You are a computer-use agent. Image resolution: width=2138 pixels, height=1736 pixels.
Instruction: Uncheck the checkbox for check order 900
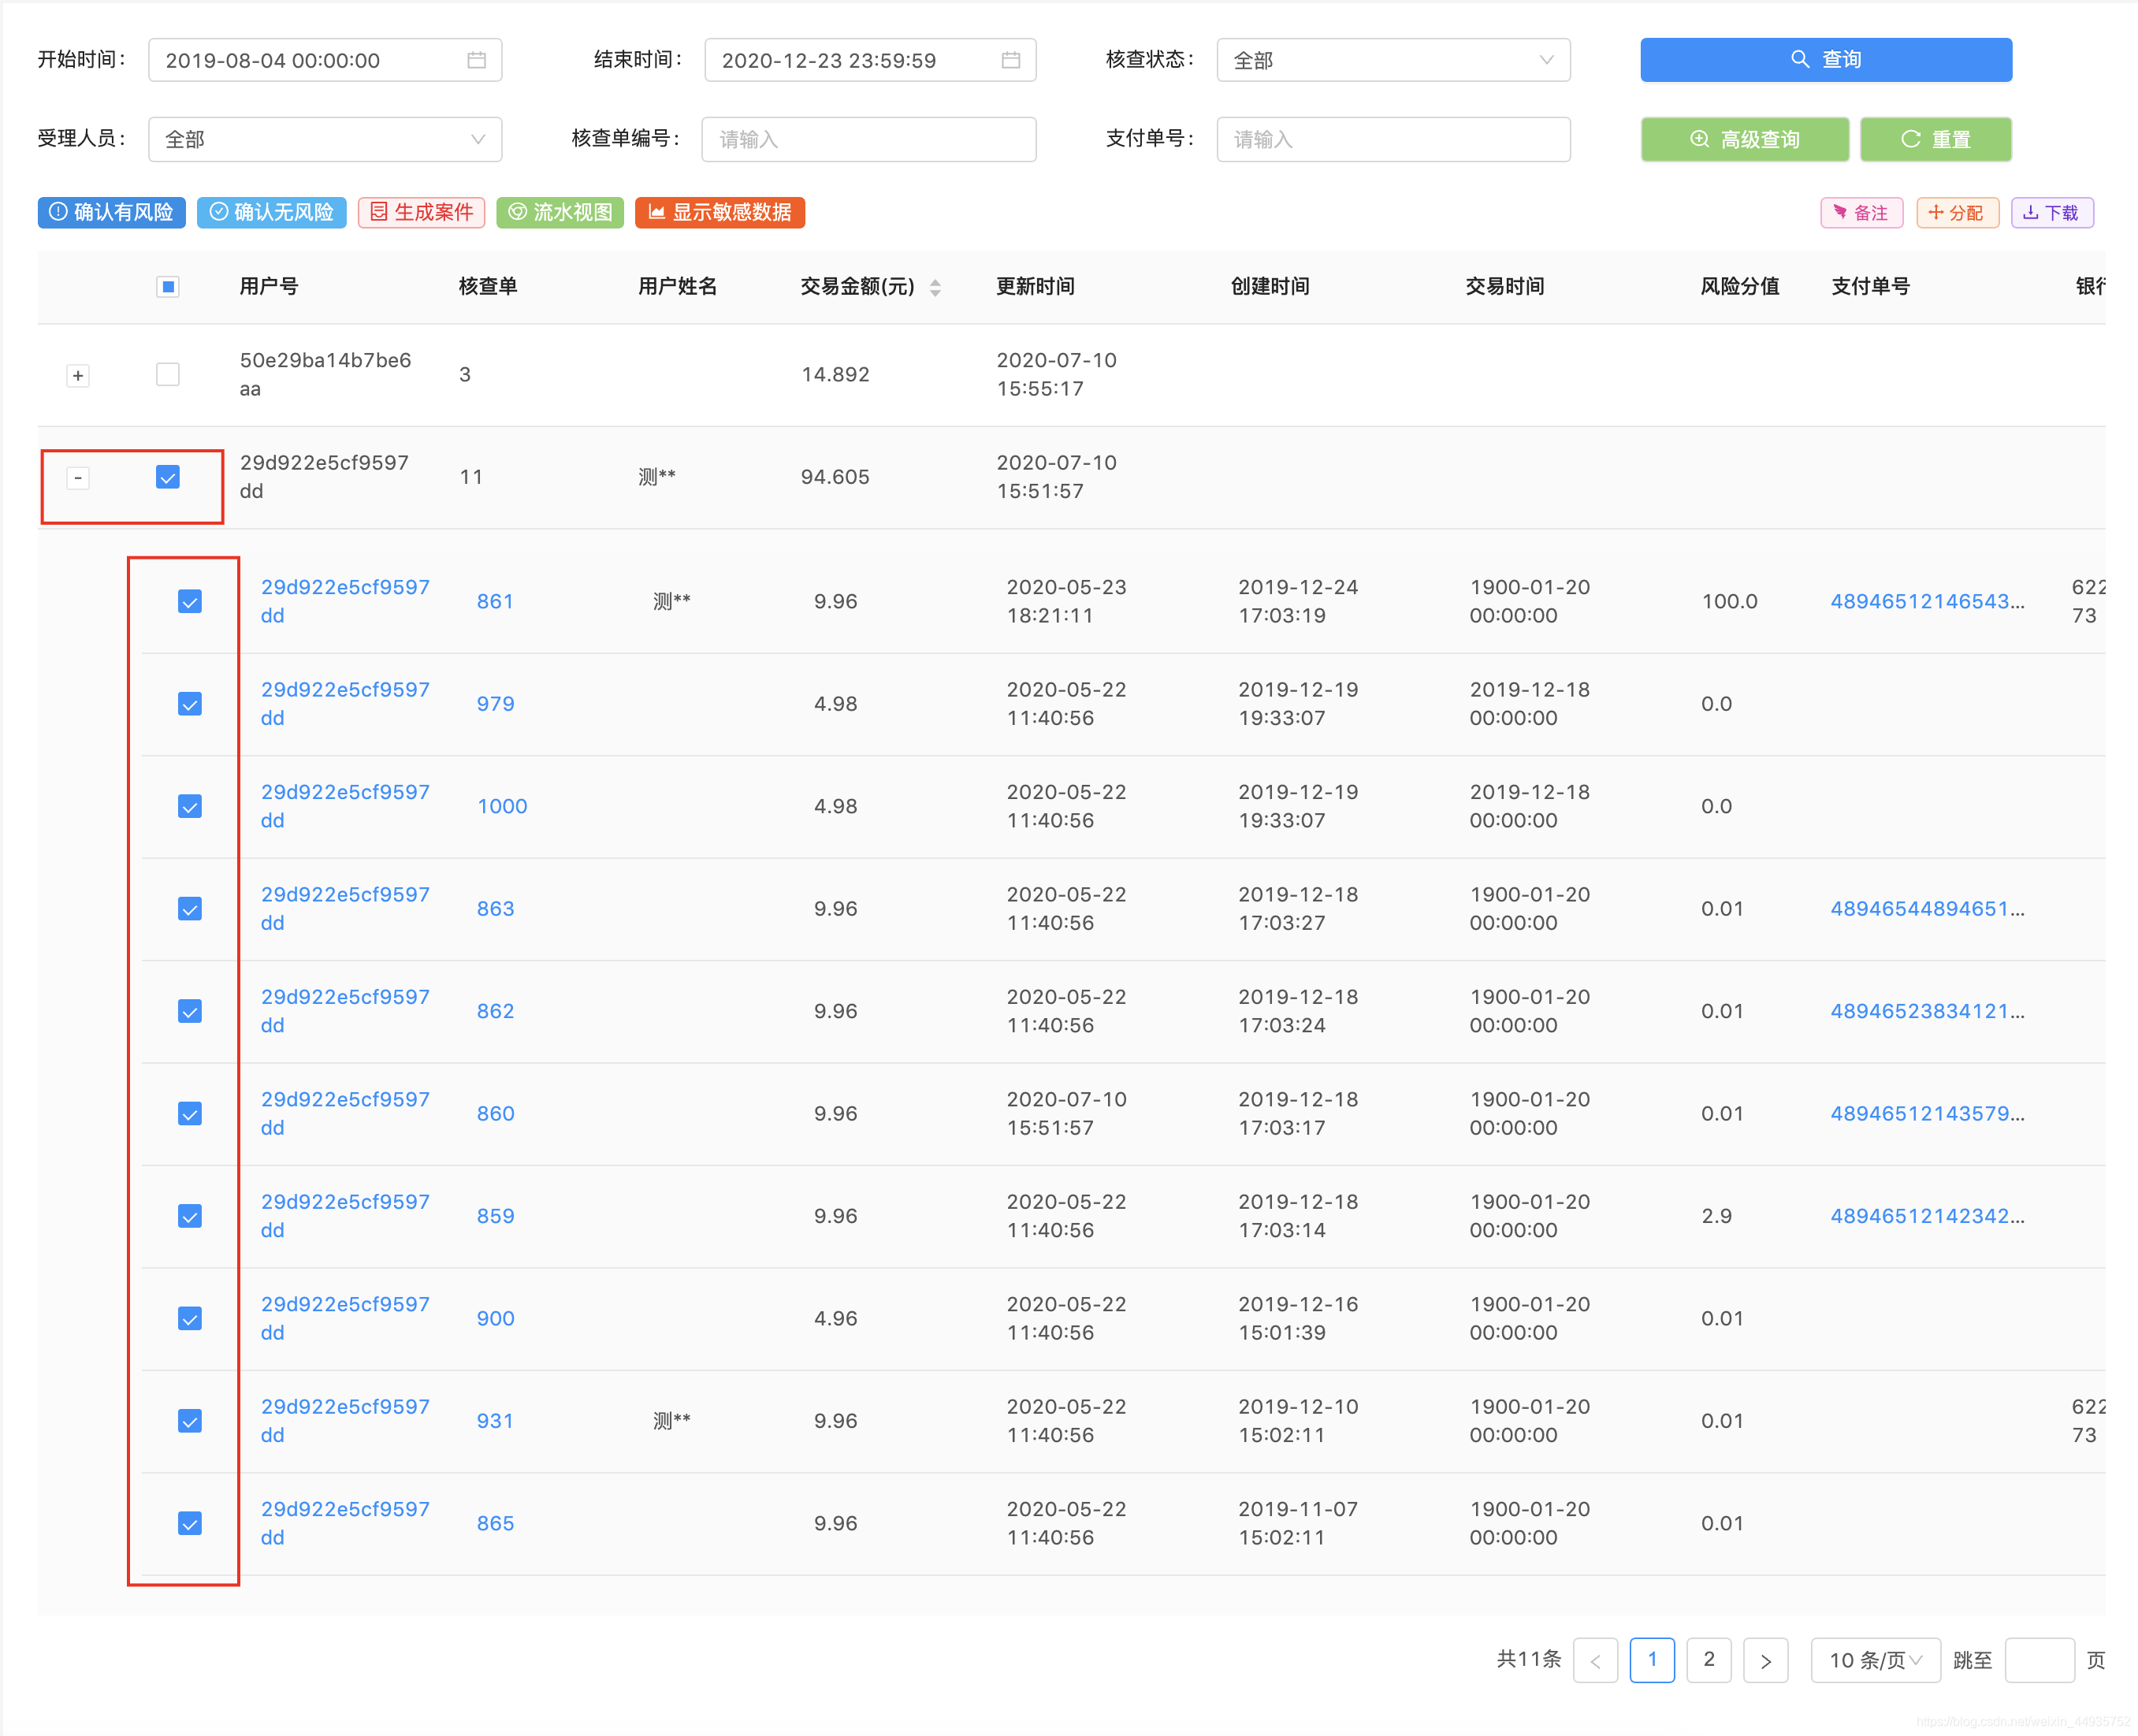[190, 1318]
